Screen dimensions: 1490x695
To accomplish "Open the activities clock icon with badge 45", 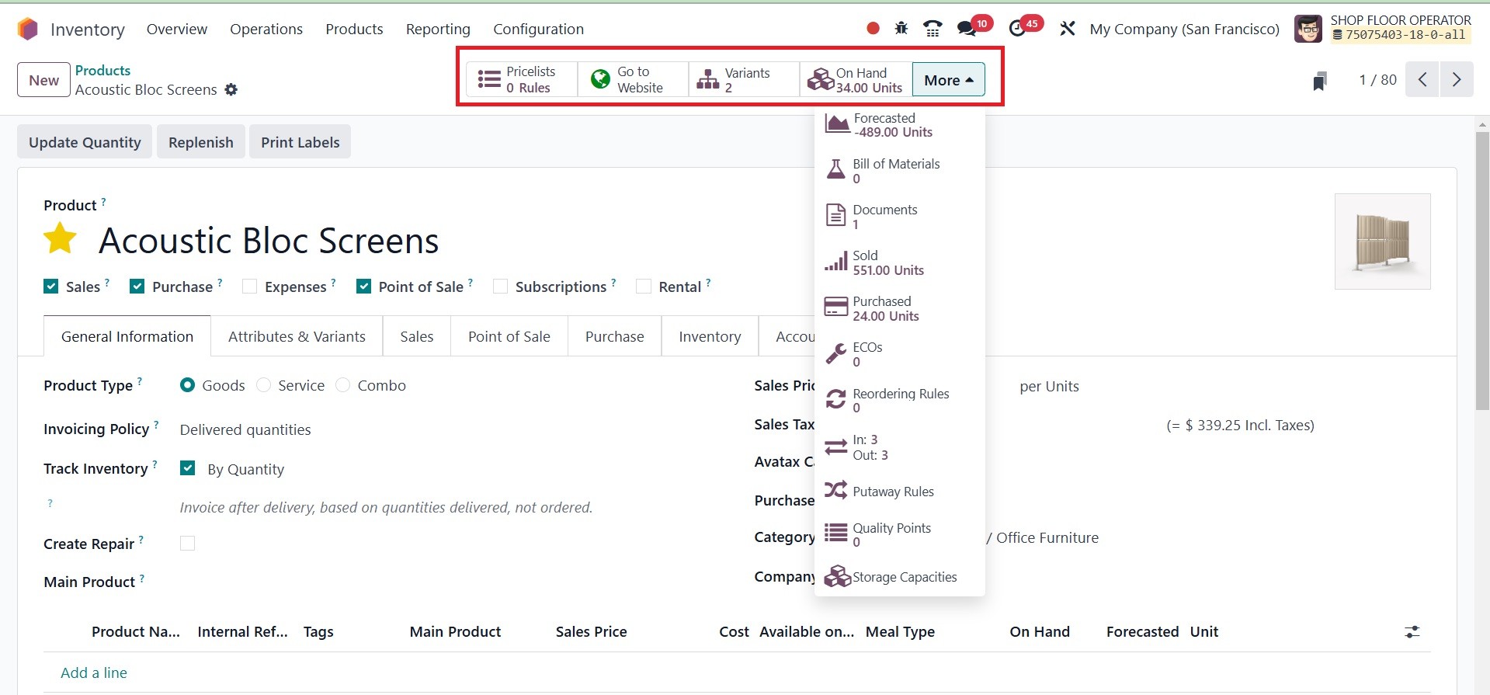I will click(1017, 29).
